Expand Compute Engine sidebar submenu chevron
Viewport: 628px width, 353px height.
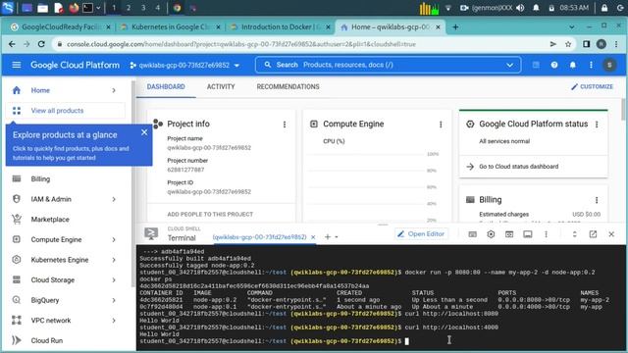pos(114,239)
